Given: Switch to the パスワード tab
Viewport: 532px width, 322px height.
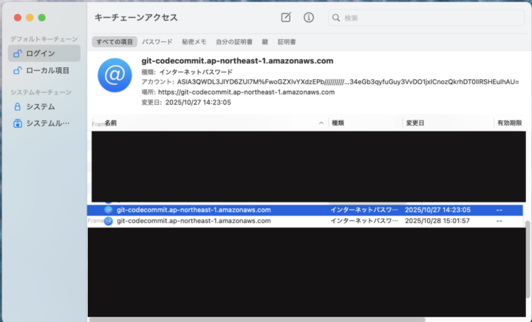Looking at the screenshot, I should [157, 42].
